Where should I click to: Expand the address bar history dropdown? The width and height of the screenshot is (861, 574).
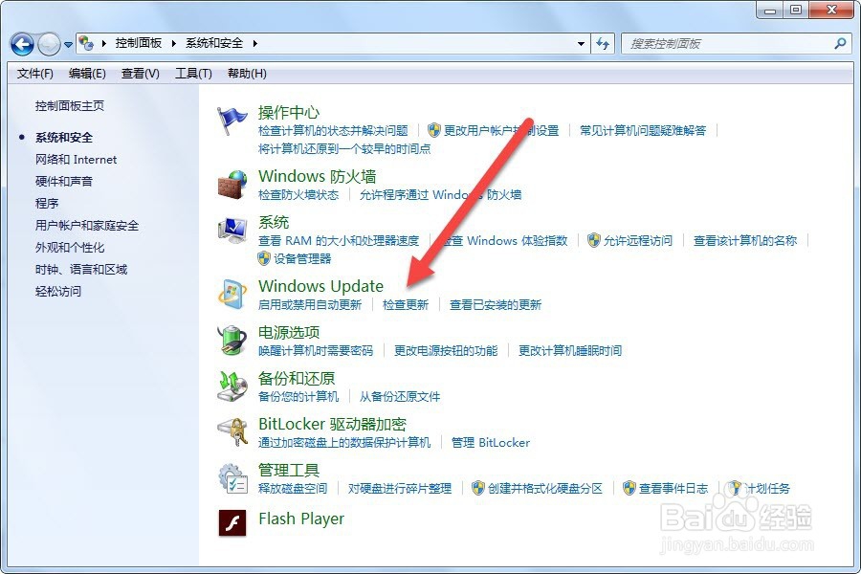pyautogui.click(x=581, y=43)
